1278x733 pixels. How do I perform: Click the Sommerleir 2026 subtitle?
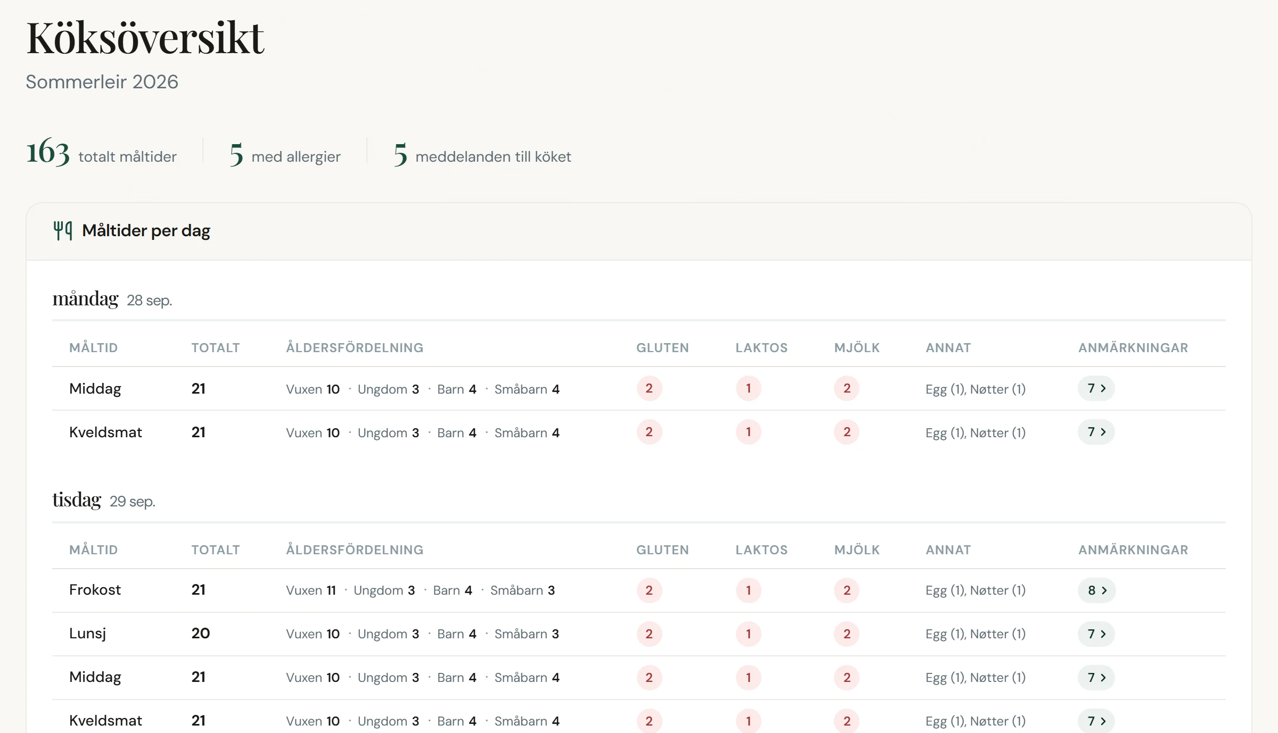(x=102, y=82)
